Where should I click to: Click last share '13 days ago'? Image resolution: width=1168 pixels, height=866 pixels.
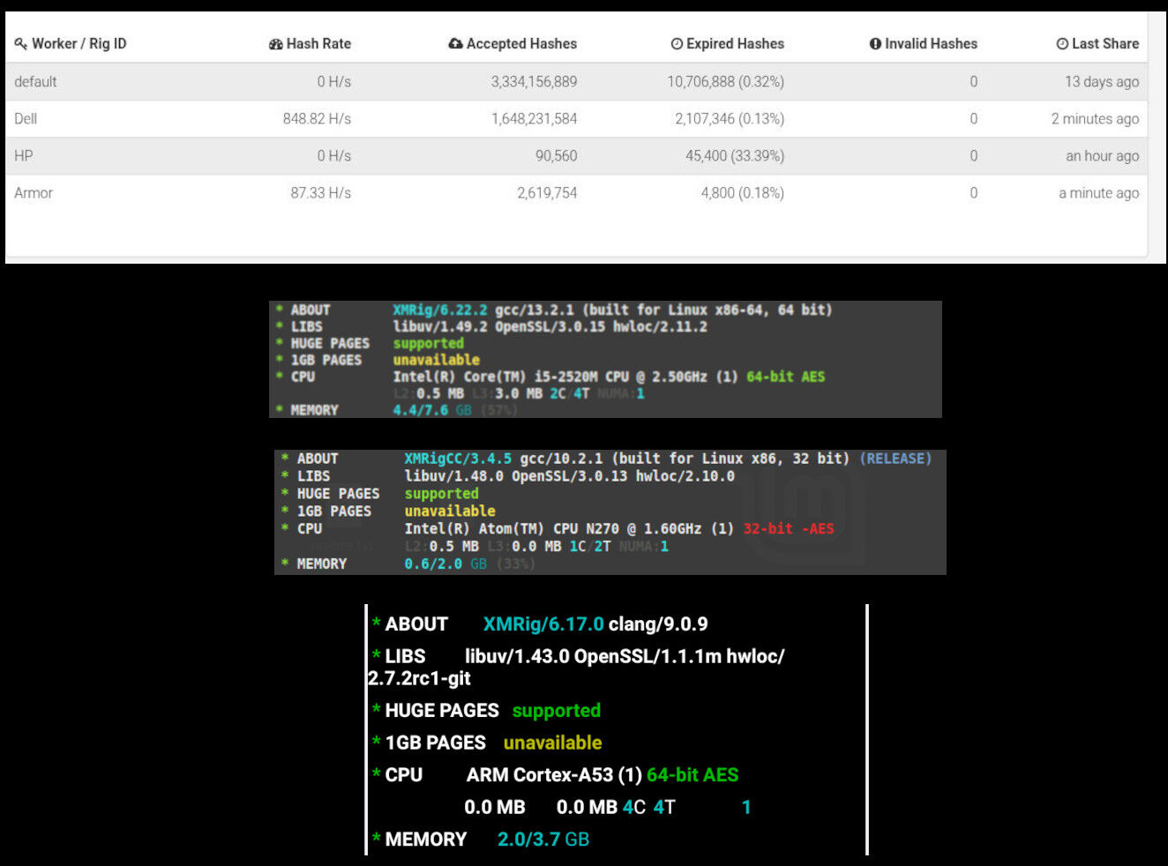(1102, 82)
